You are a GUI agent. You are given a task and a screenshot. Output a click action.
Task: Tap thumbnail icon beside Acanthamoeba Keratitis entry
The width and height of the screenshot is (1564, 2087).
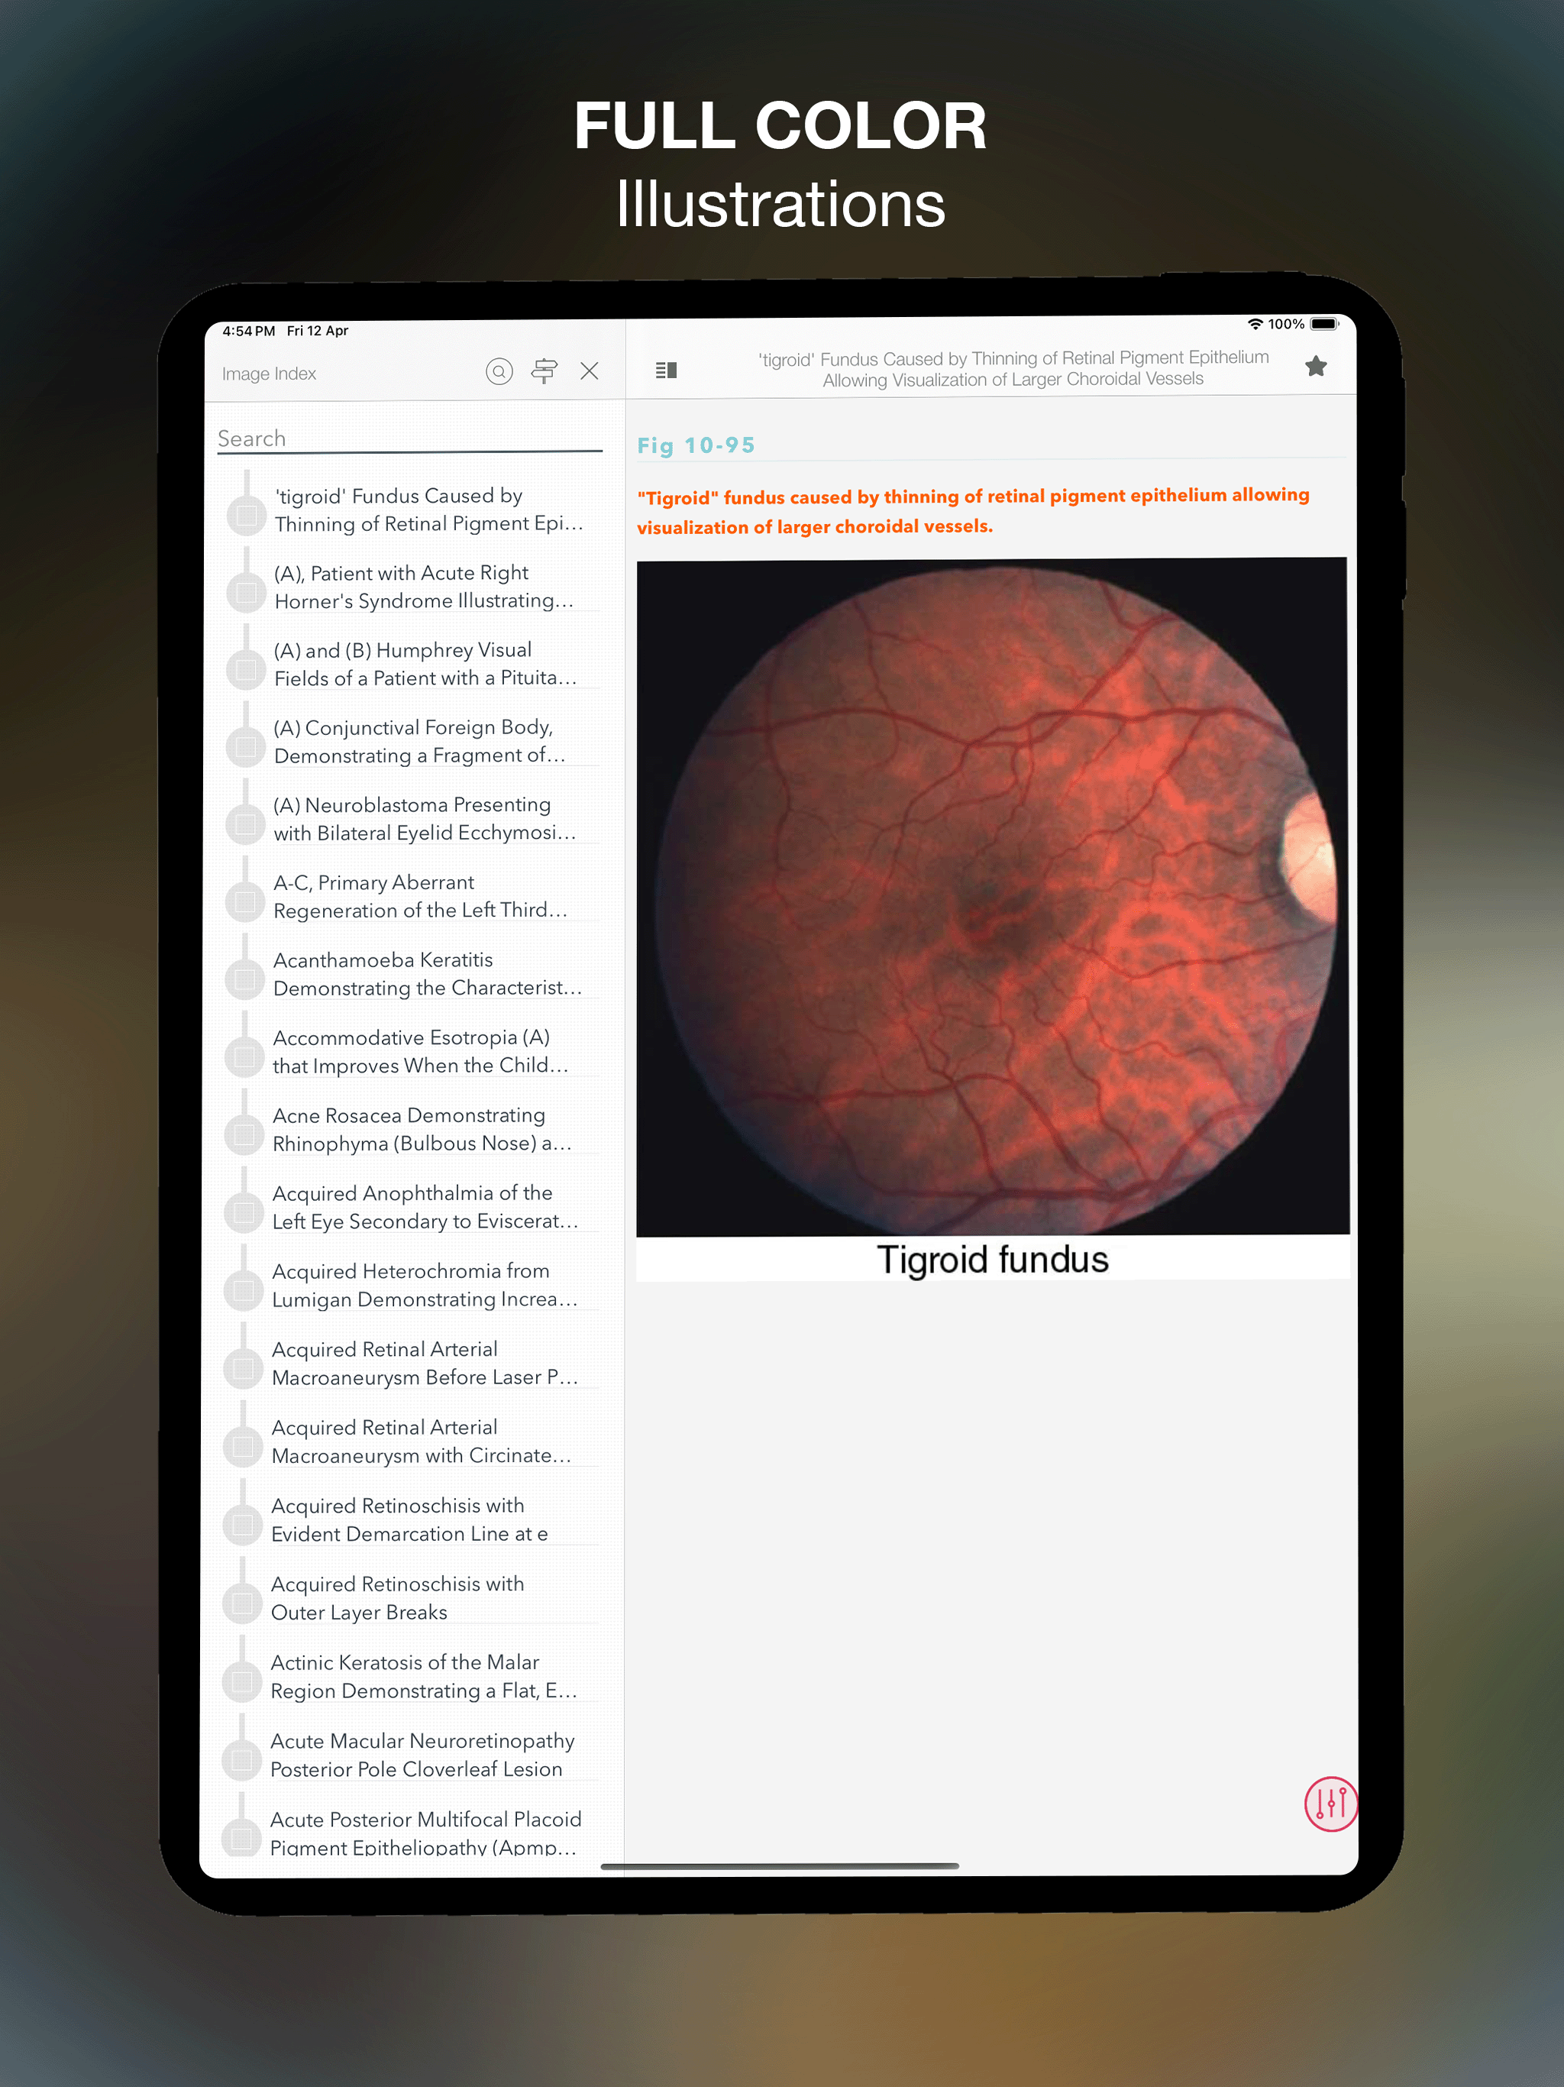click(244, 979)
